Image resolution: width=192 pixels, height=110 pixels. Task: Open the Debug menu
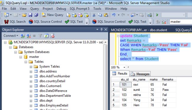point(61,9)
